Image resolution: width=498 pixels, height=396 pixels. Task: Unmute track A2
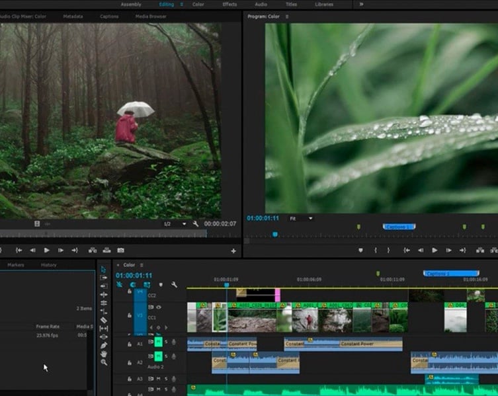click(158, 356)
